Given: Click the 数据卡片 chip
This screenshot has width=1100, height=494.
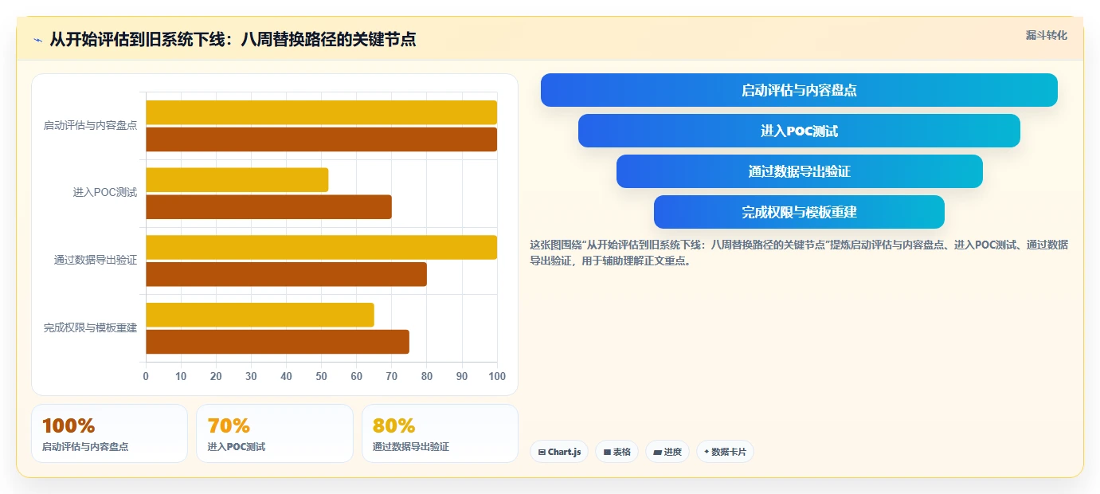Looking at the screenshot, I should 725,452.
